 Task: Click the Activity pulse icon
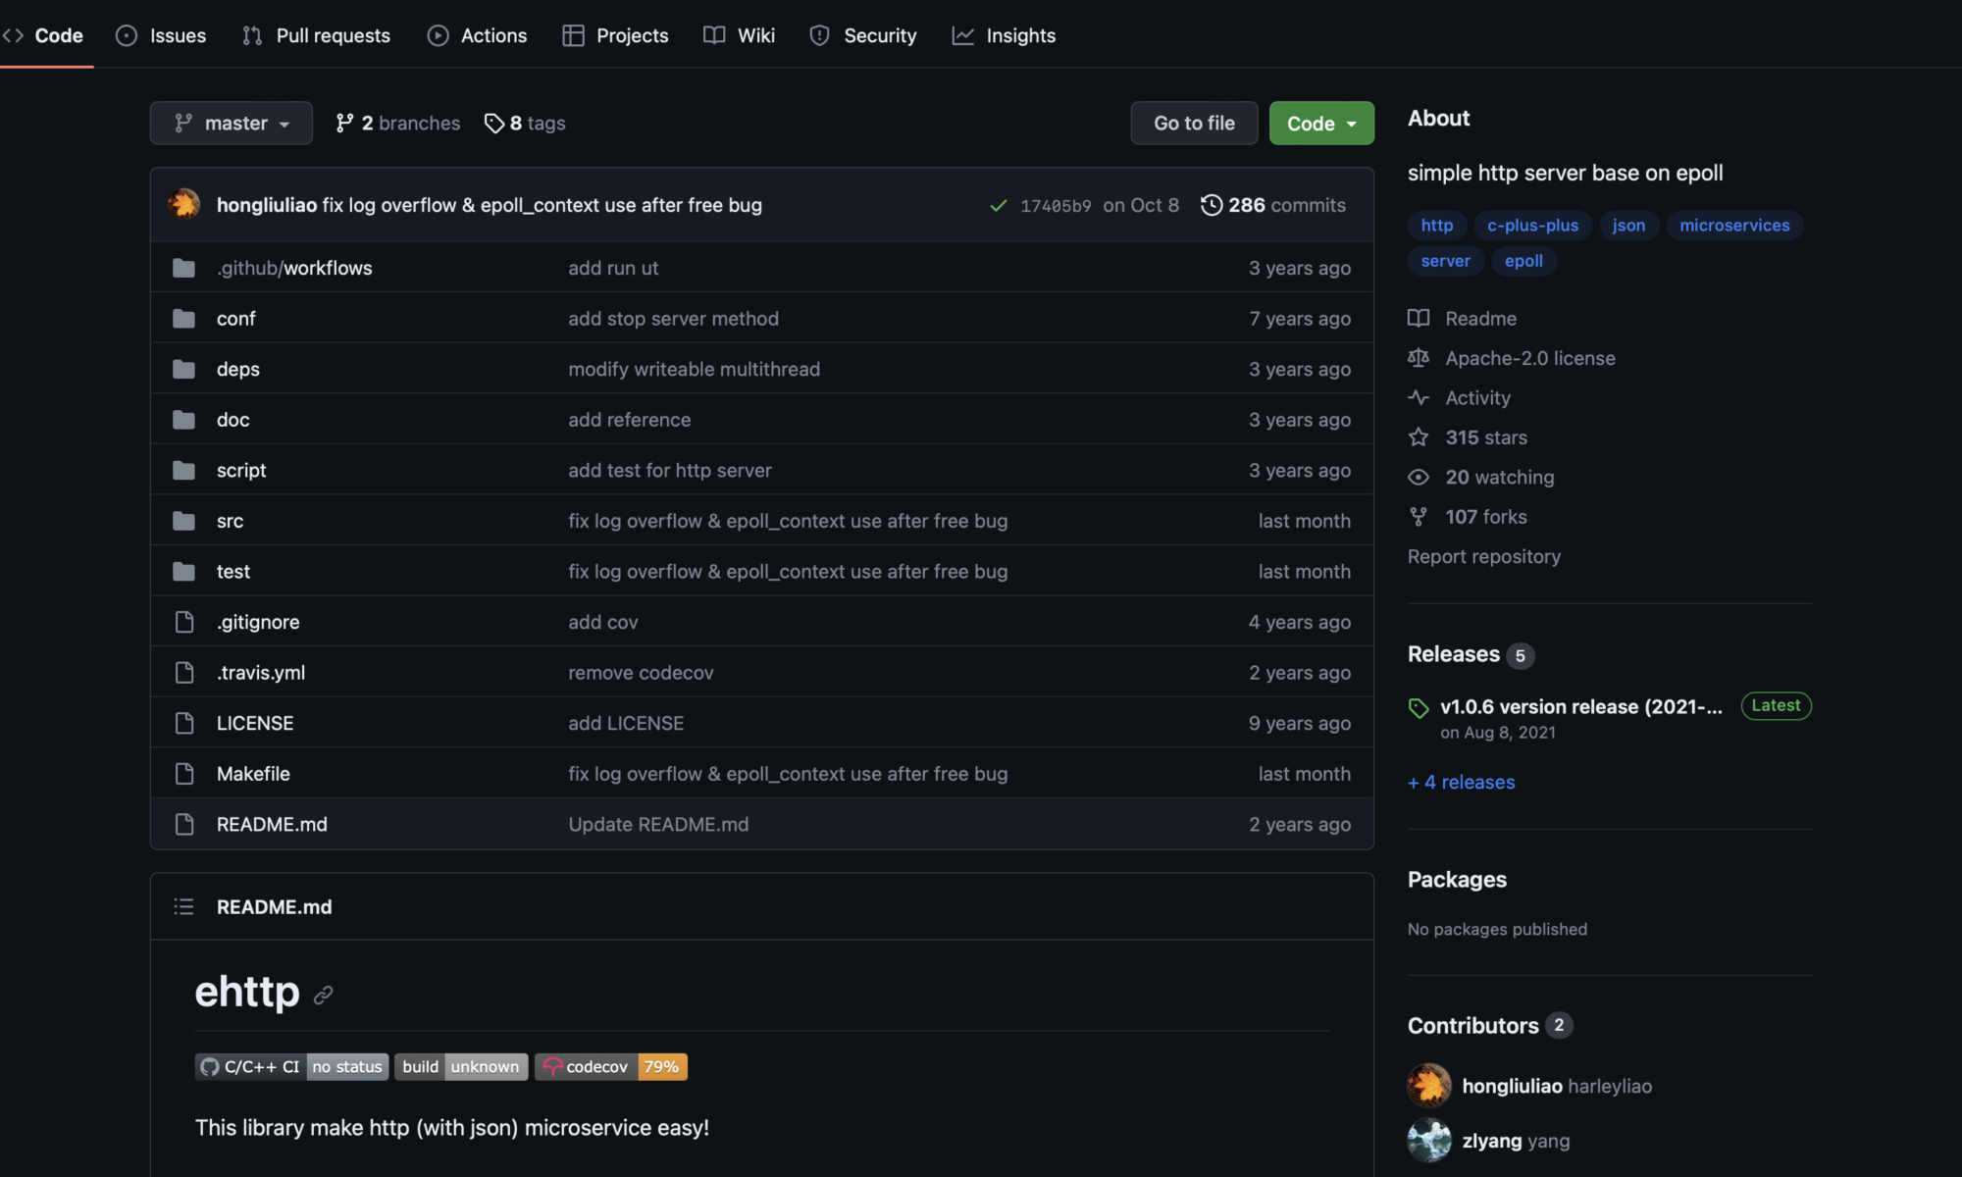click(1420, 396)
